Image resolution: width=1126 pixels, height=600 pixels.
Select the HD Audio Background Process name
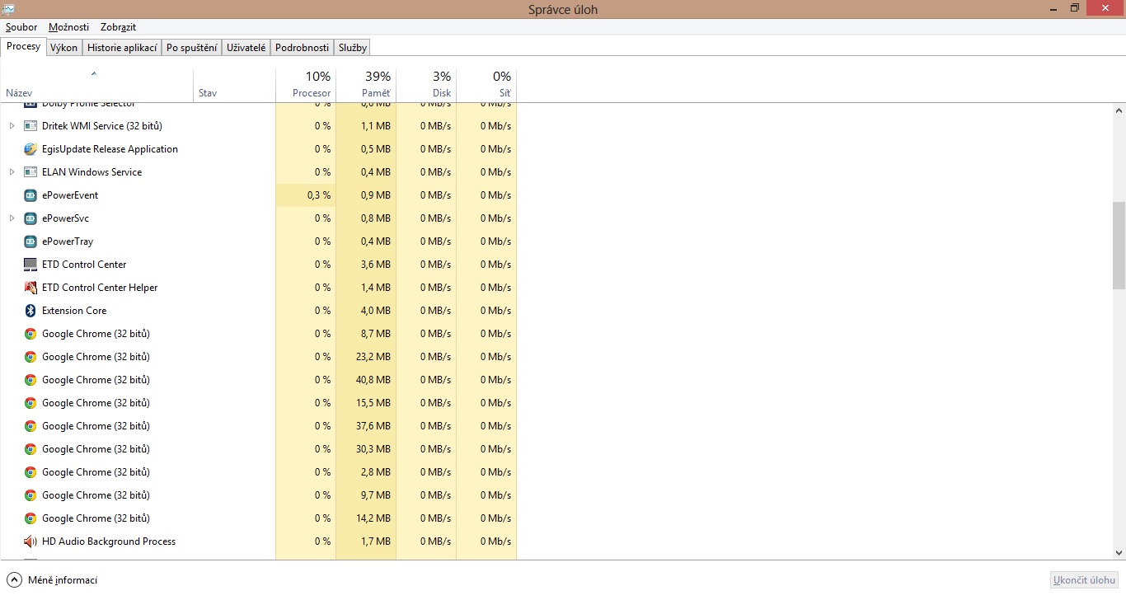click(109, 541)
